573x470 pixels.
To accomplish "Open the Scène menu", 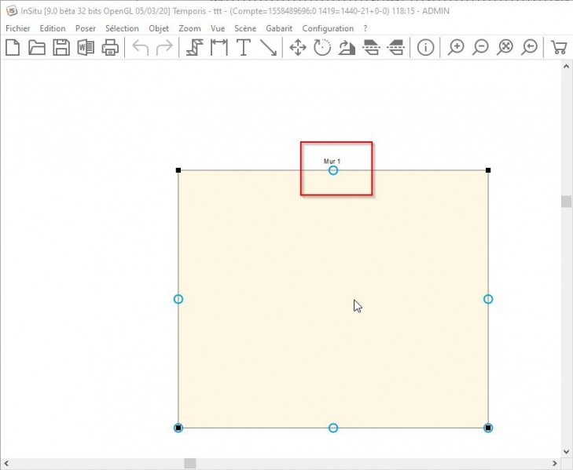I will tap(245, 28).
